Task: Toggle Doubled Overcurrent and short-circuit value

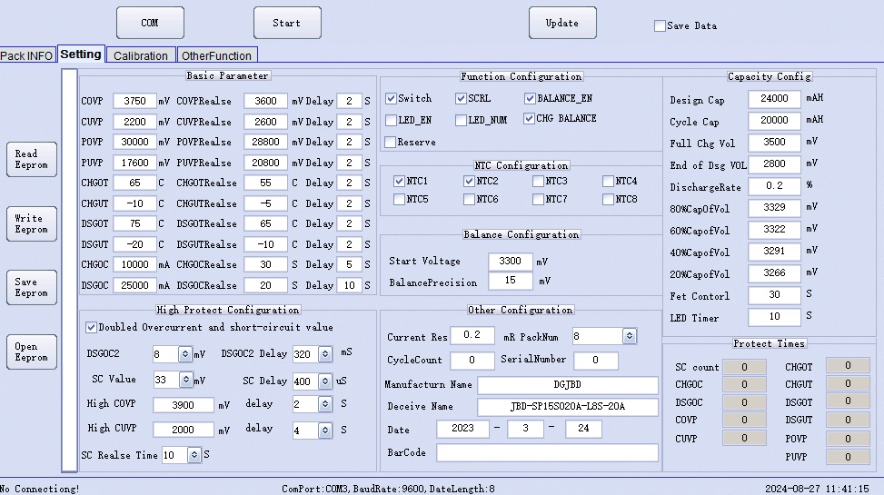Action: click(91, 327)
